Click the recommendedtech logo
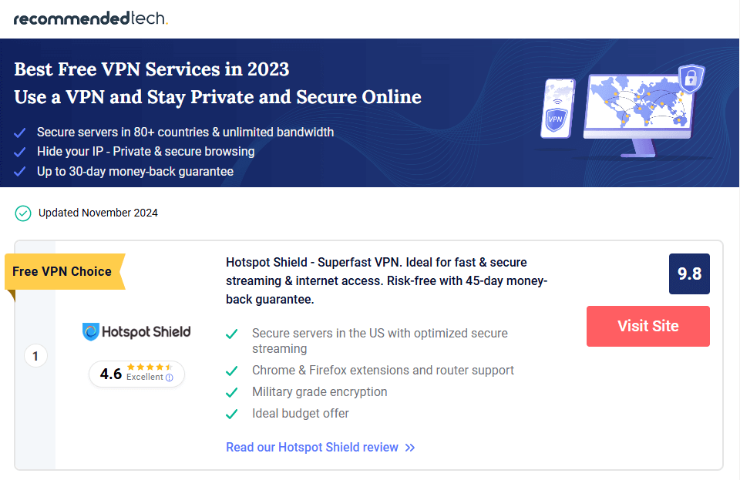Viewport: 740px width, 480px height. pyautogui.click(x=91, y=18)
